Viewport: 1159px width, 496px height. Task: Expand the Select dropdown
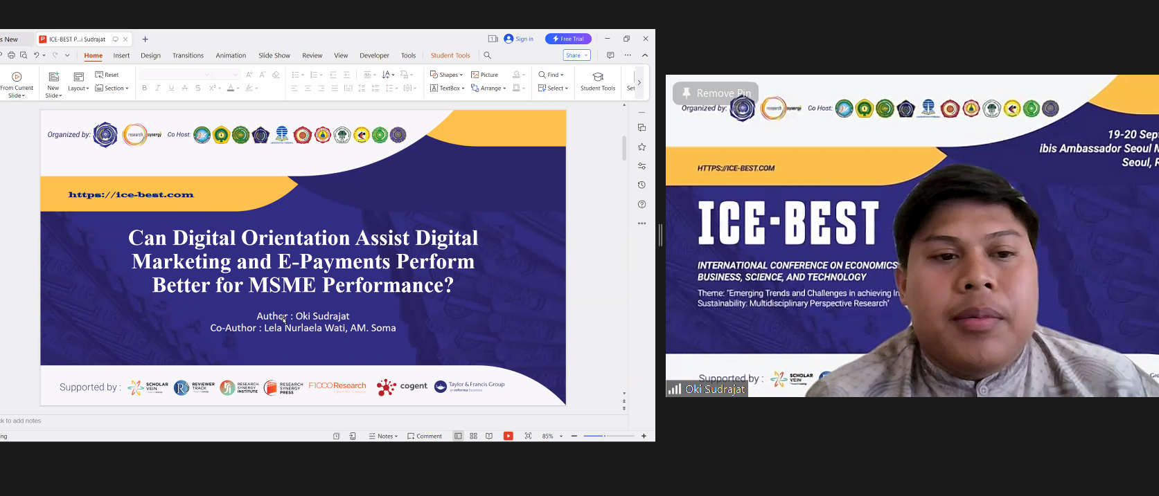(x=553, y=89)
